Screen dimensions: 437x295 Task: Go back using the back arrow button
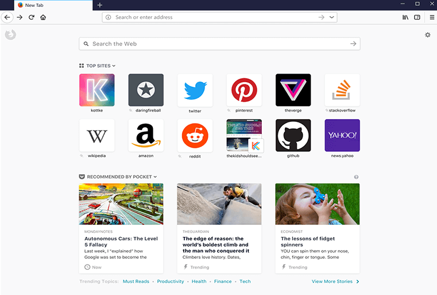coord(7,17)
